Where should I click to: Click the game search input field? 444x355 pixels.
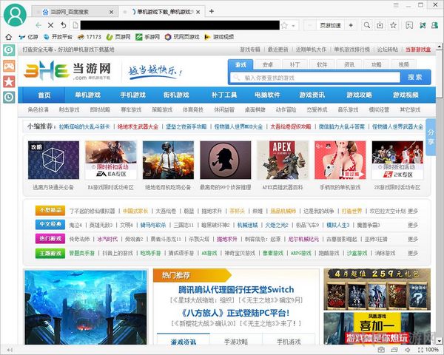tap(315, 77)
